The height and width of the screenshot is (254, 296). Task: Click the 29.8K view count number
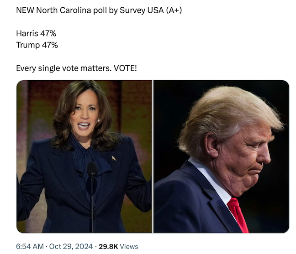108,246
